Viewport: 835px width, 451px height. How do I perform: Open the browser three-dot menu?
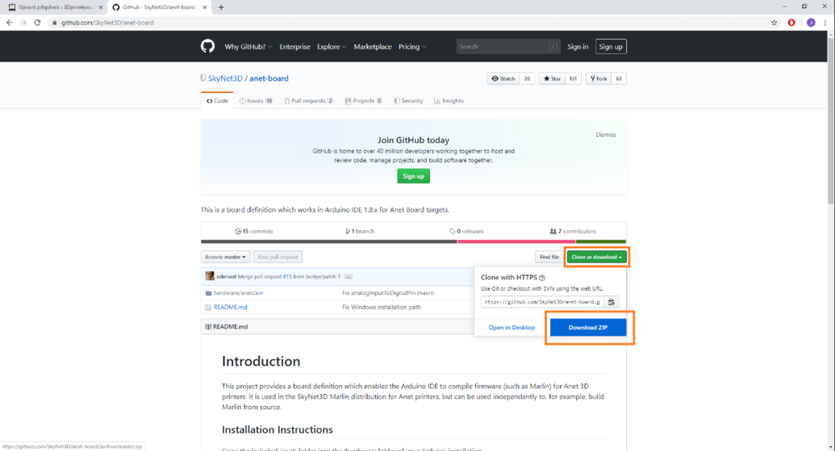click(825, 23)
